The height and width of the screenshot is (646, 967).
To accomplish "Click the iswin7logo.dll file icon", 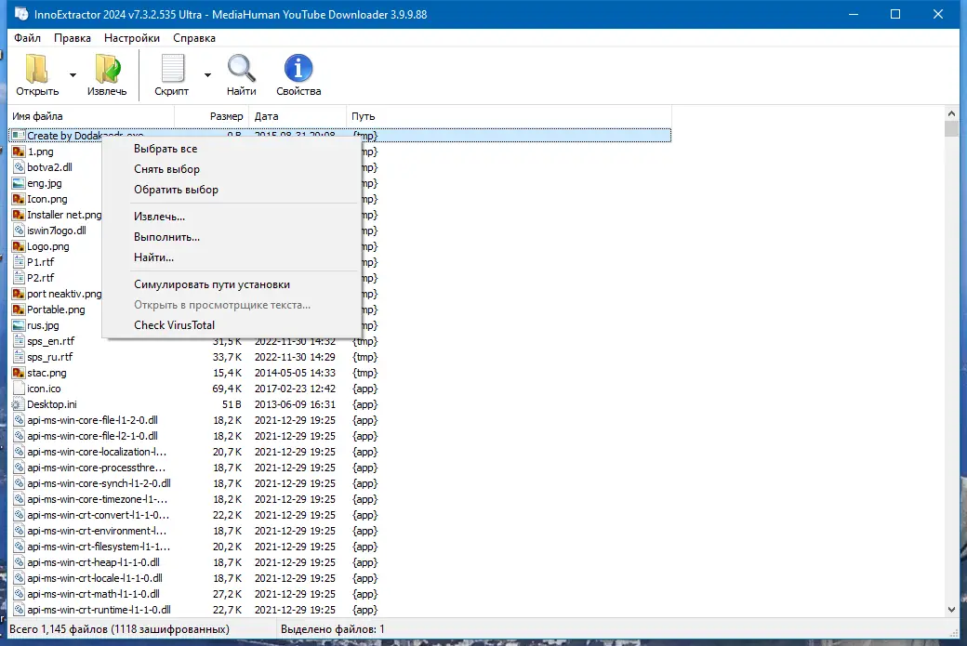I will 19,231.
